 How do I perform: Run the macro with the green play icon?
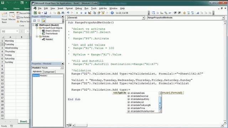click(x=77, y=13)
